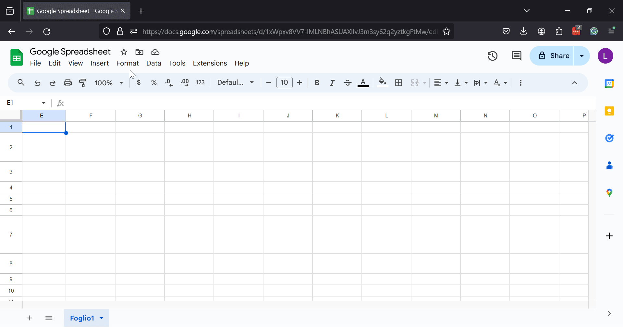Open the Extensions menu
This screenshot has height=327, width=623.
click(x=210, y=63)
